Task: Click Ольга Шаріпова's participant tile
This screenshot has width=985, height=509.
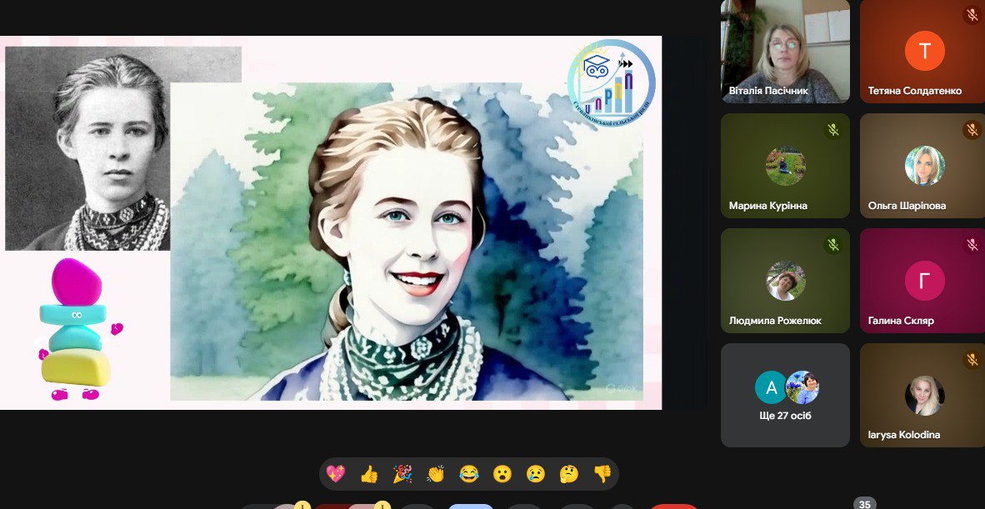Action: pos(923,166)
